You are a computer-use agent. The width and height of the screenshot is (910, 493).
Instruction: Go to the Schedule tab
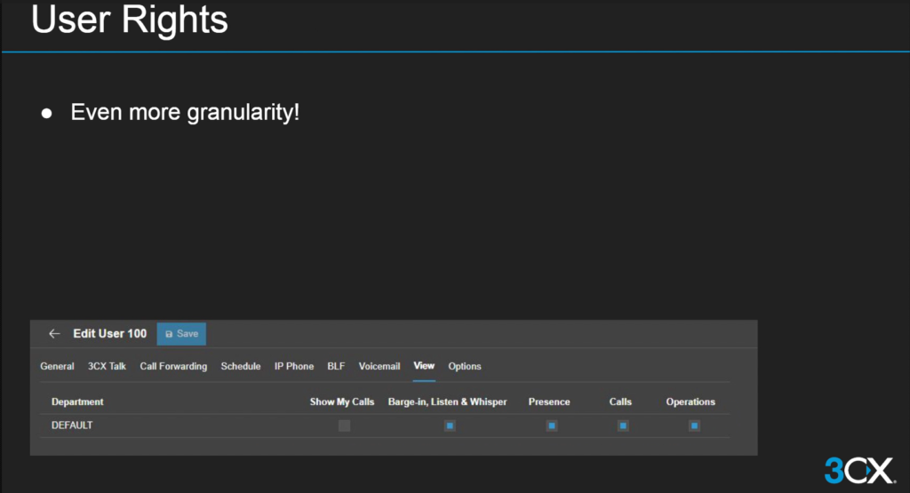pyautogui.click(x=240, y=366)
